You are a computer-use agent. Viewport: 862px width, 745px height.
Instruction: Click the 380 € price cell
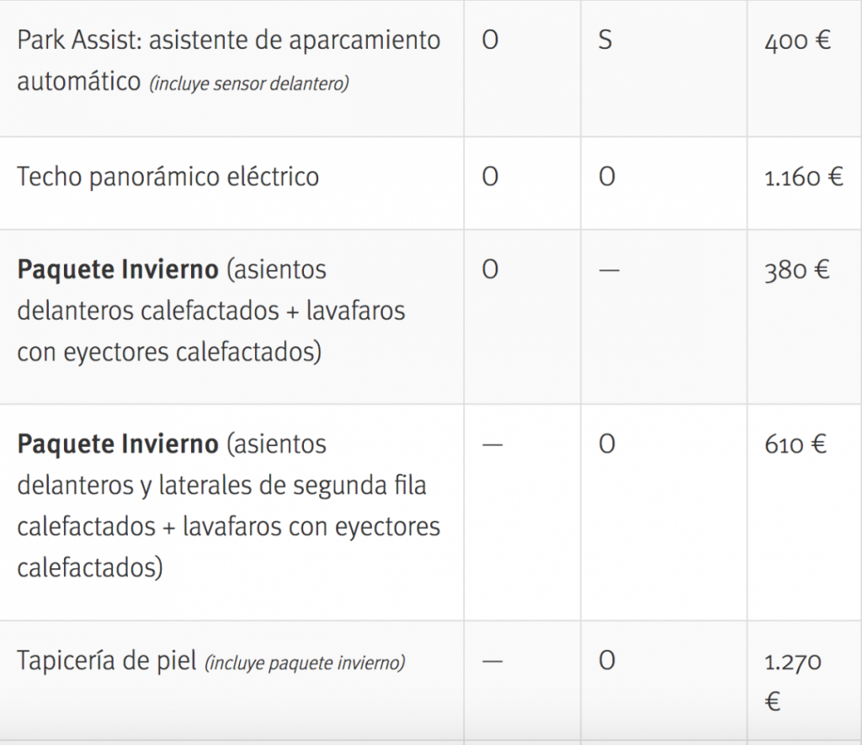[796, 271]
